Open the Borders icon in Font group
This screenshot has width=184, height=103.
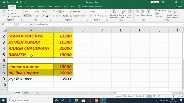(37, 16)
